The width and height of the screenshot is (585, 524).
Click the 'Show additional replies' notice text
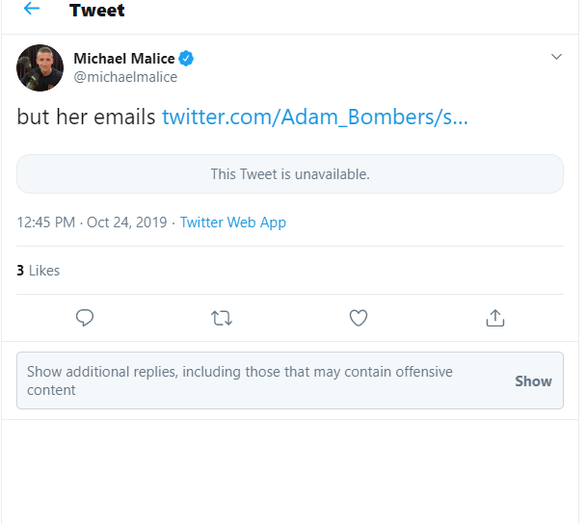click(239, 380)
